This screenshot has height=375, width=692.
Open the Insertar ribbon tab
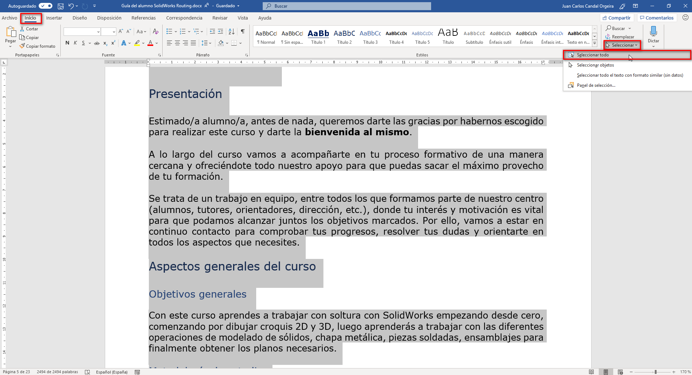(x=54, y=18)
